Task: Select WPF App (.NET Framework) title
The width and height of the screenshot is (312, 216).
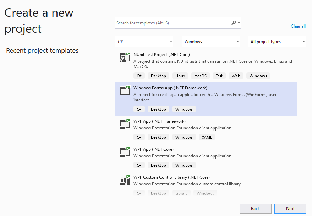Action: tap(159, 121)
